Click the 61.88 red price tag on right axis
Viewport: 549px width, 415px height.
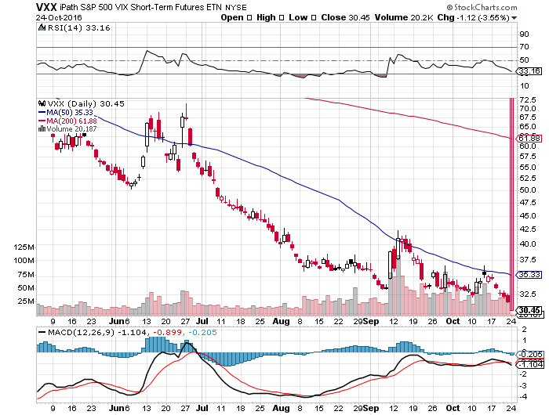coord(529,139)
